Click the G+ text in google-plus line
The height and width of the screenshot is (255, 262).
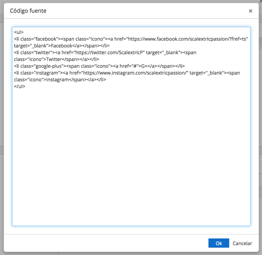[144, 66]
